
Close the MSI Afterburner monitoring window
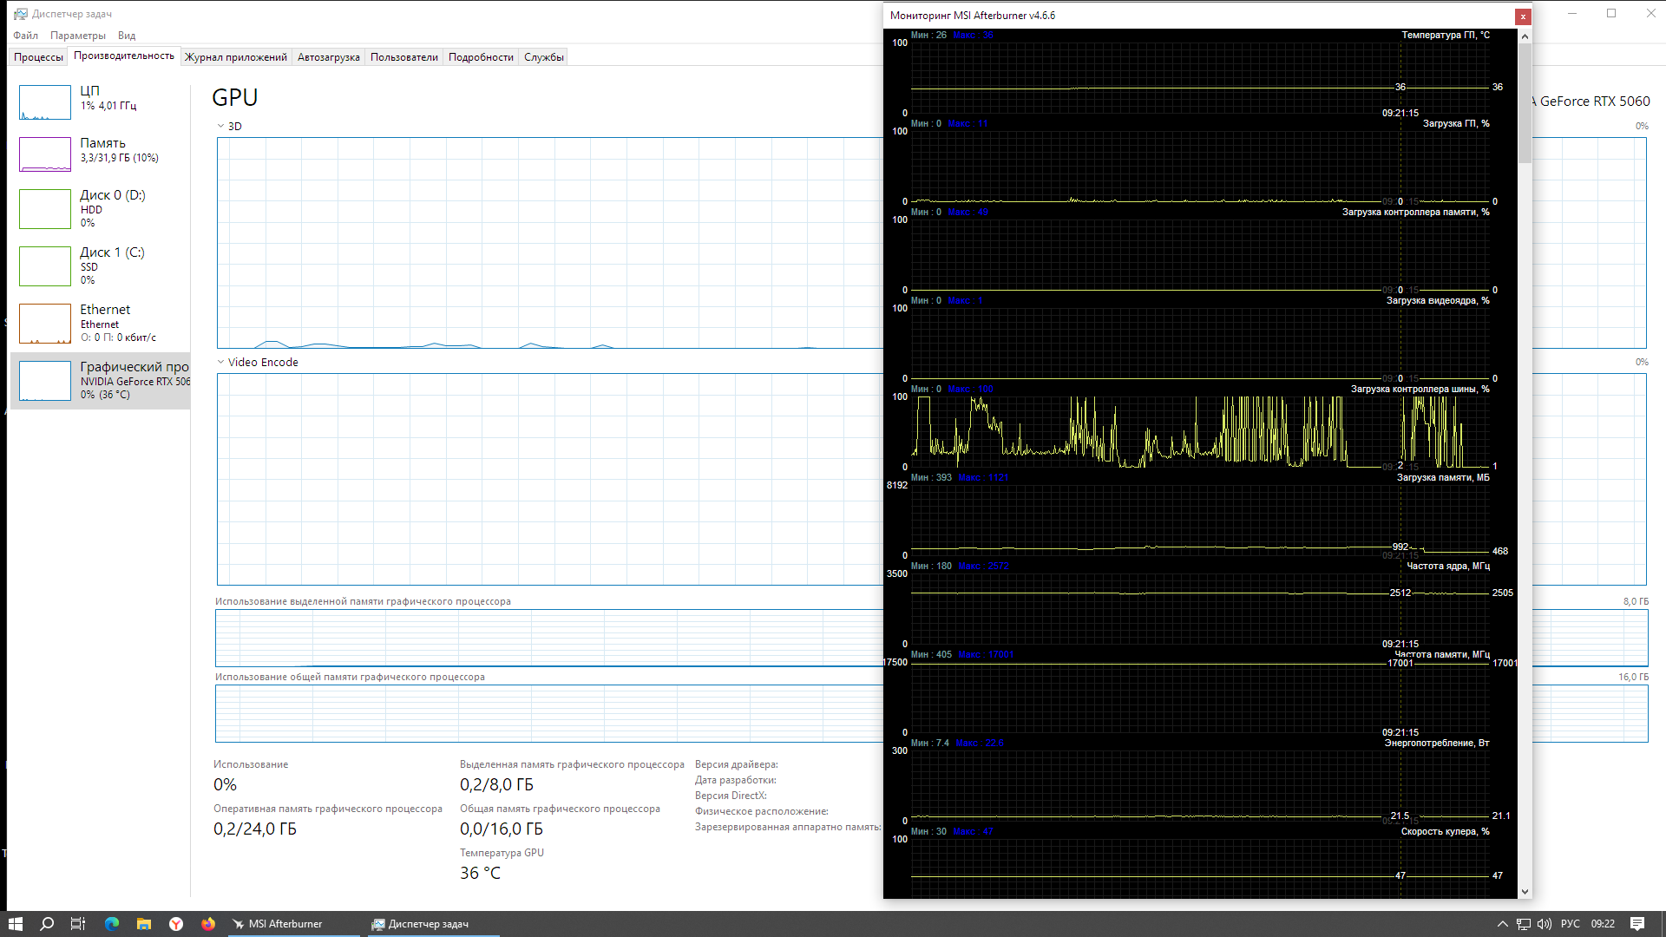click(1523, 16)
